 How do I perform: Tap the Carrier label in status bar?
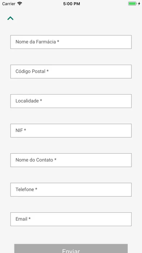tap(9, 4)
